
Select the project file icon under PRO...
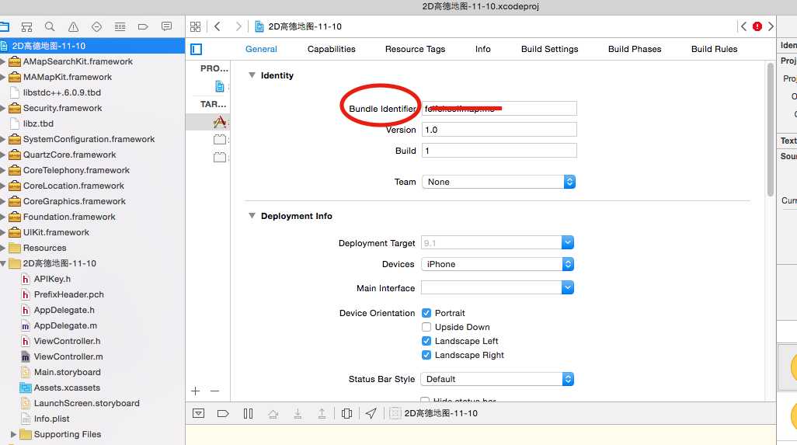tap(219, 86)
